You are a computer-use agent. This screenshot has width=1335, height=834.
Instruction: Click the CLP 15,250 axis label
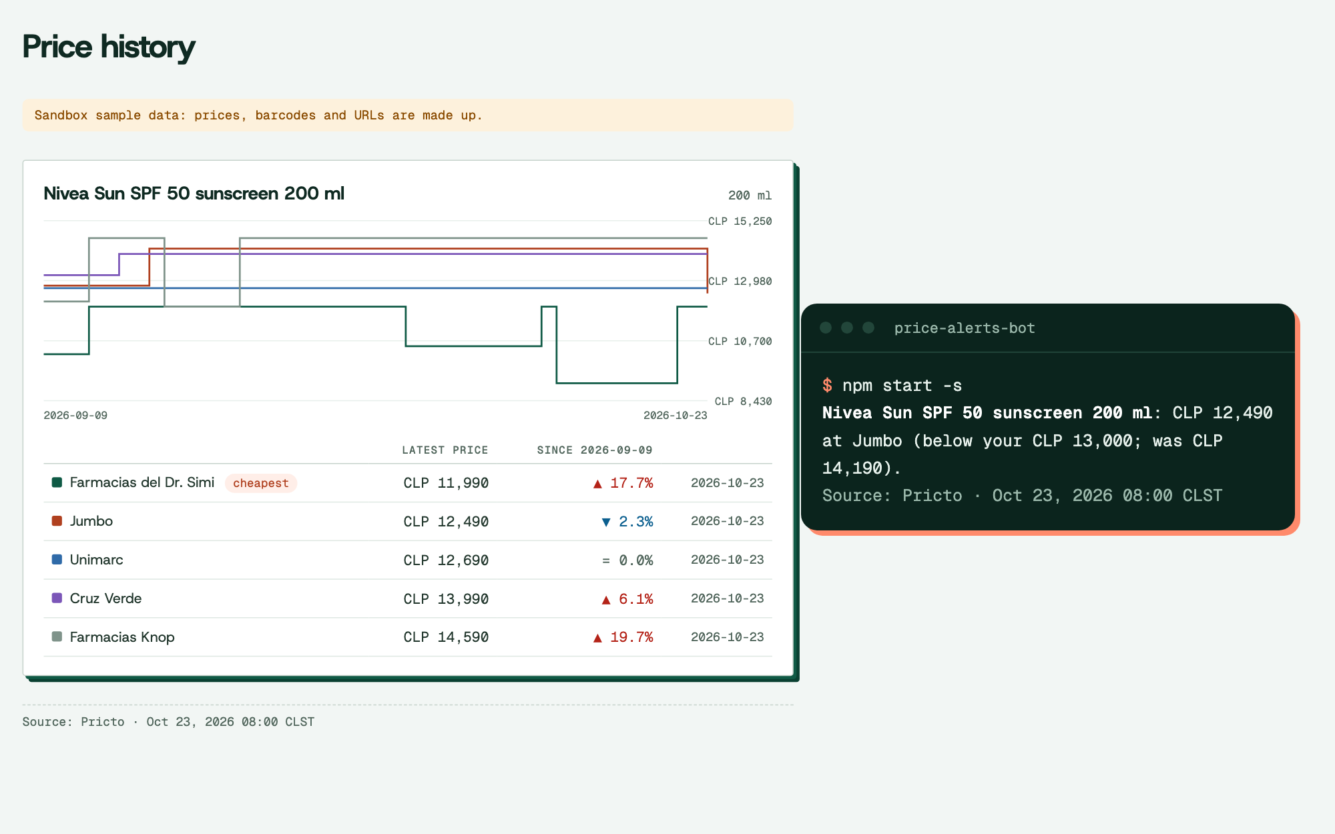pos(740,222)
